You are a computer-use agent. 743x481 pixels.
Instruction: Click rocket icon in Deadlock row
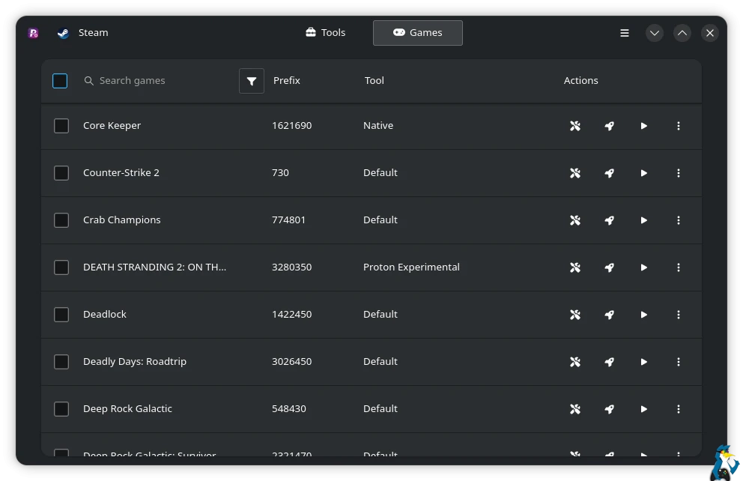point(610,314)
